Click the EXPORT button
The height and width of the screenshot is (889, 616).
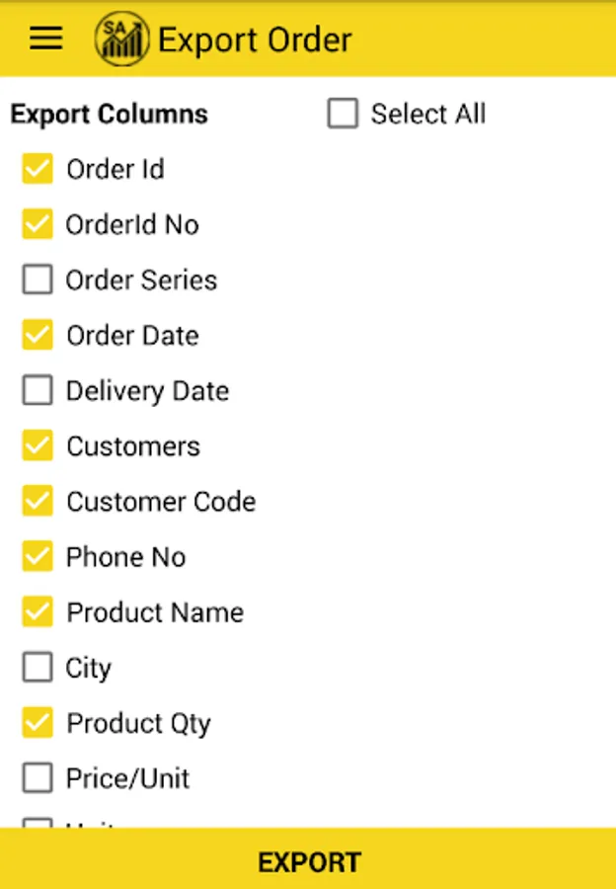click(x=308, y=858)
